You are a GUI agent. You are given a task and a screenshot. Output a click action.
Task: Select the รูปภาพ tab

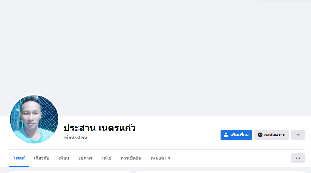[x=85, y=158]
